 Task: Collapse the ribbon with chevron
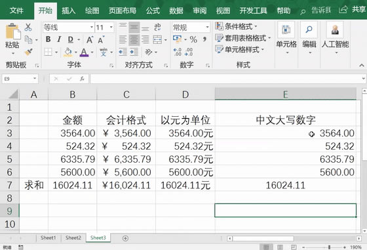(x=362, y=66)
